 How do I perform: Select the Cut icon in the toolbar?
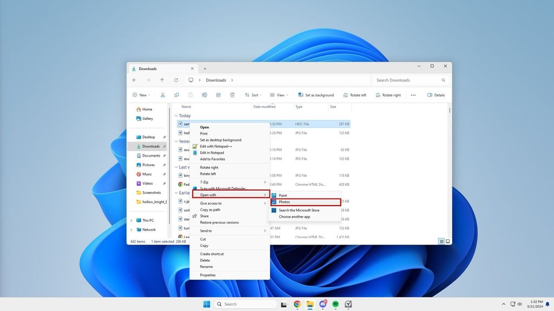pos(163,94)
